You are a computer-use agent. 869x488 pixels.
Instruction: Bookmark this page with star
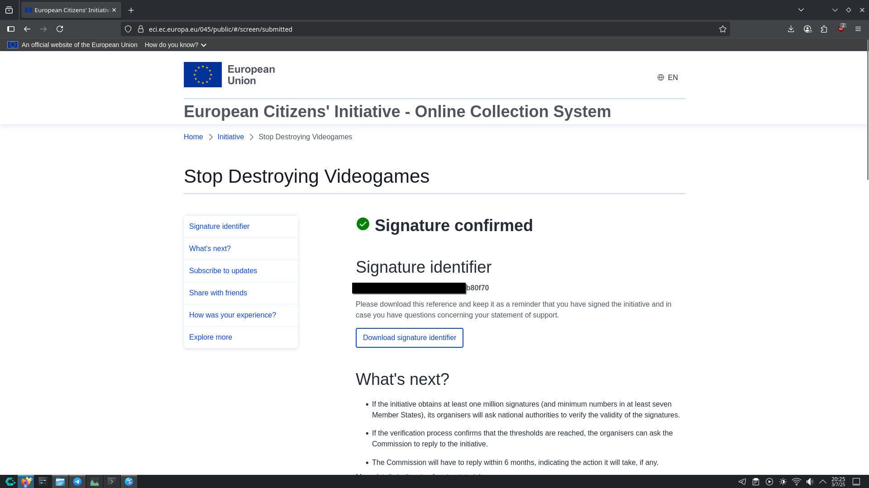(723, 29)
